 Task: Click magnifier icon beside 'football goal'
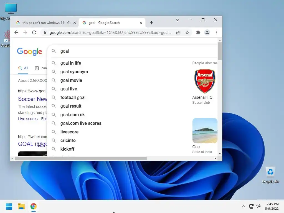(54, 97)
